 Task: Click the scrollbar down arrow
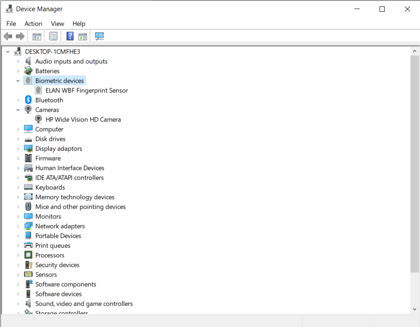pos(414,309)
